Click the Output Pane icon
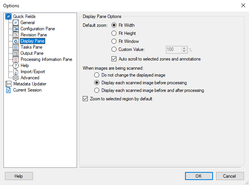Viewport: 249px width, 185px height. pos(16,53)
